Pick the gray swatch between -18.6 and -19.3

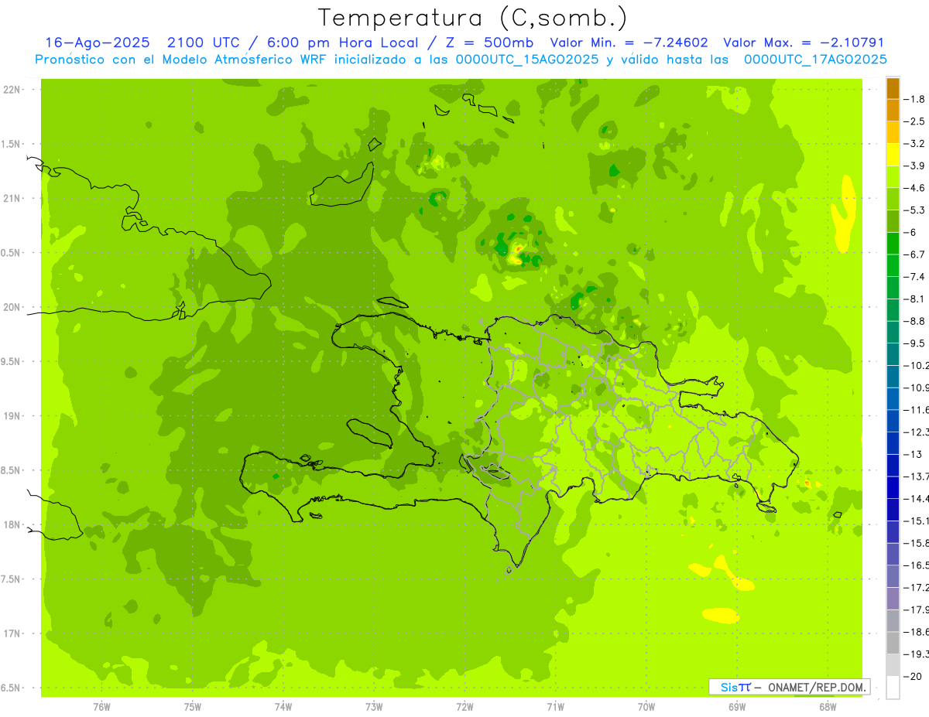pyautogui.click(x=893, y=643)
